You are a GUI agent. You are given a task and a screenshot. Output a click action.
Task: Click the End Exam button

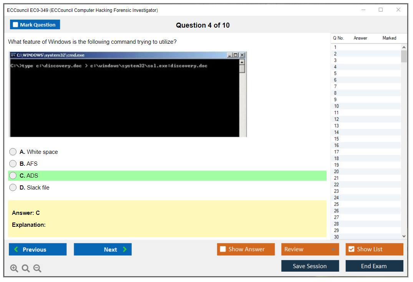pyautogui.click(x=374, y=266)
